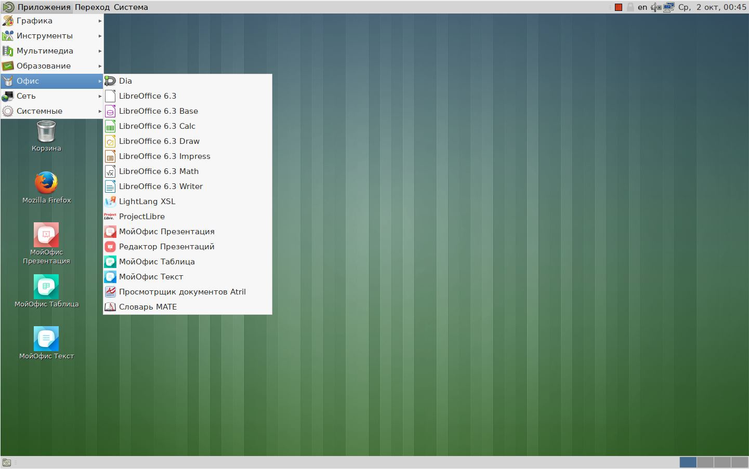Open the Приложения menu
749x469 pixels.
(37, 7)
